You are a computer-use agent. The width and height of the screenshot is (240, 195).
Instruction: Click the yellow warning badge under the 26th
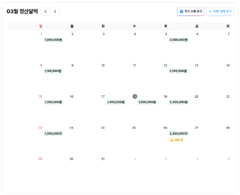point(176,140)
